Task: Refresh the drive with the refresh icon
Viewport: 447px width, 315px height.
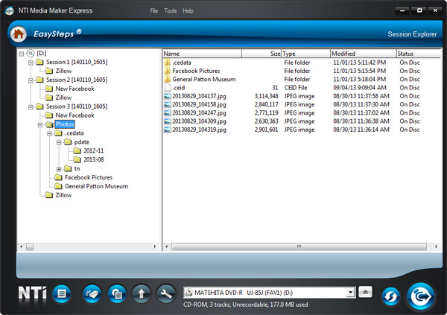Action: (391, 297)
